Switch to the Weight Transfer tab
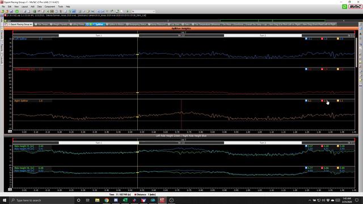This screenshot has height=204, width=363. (59, 24)
